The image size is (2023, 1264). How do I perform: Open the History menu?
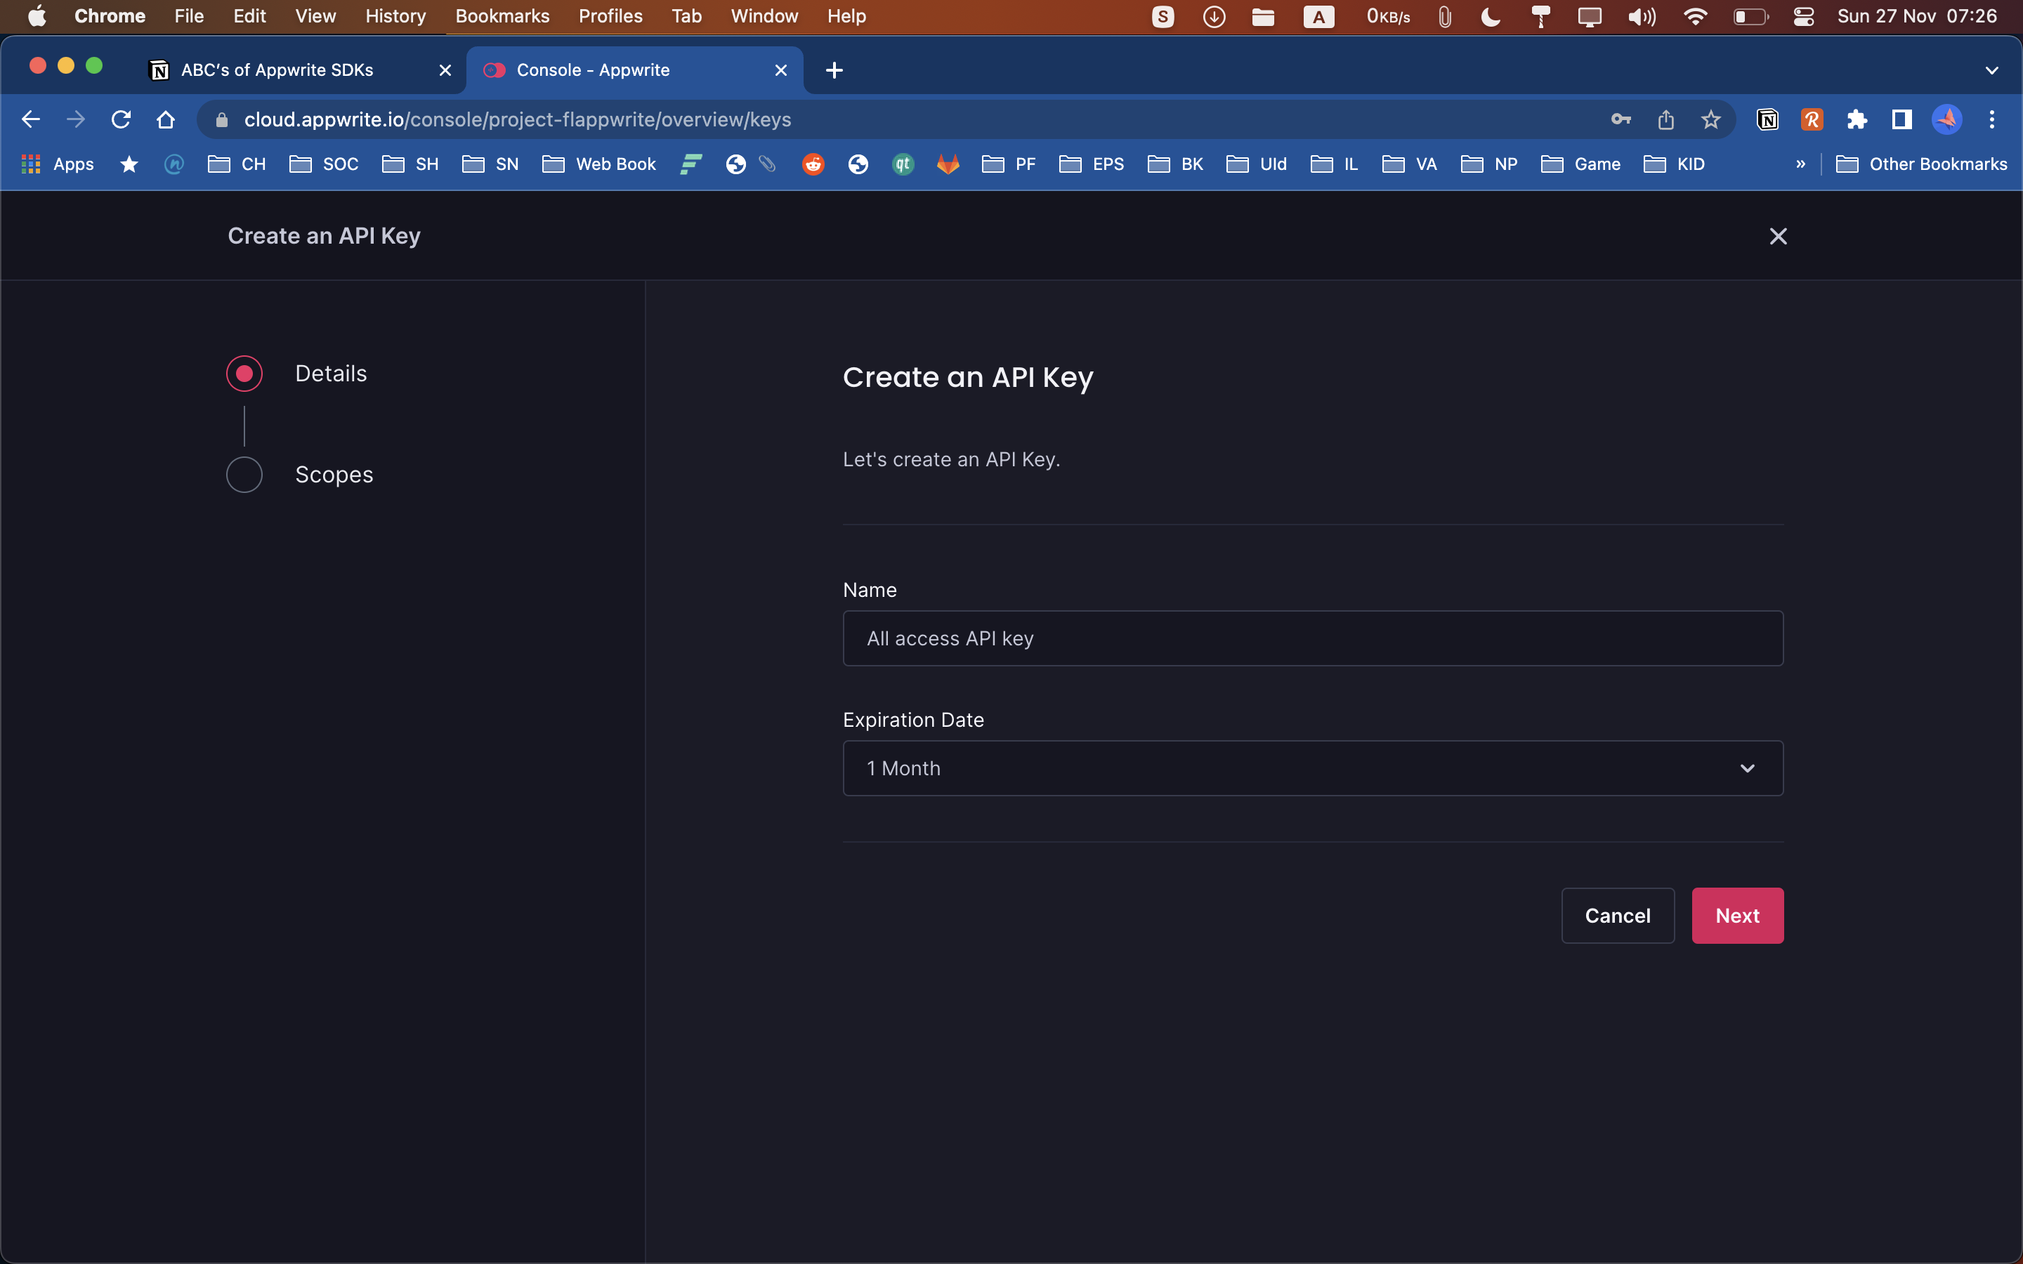click(x=395, y=16)
